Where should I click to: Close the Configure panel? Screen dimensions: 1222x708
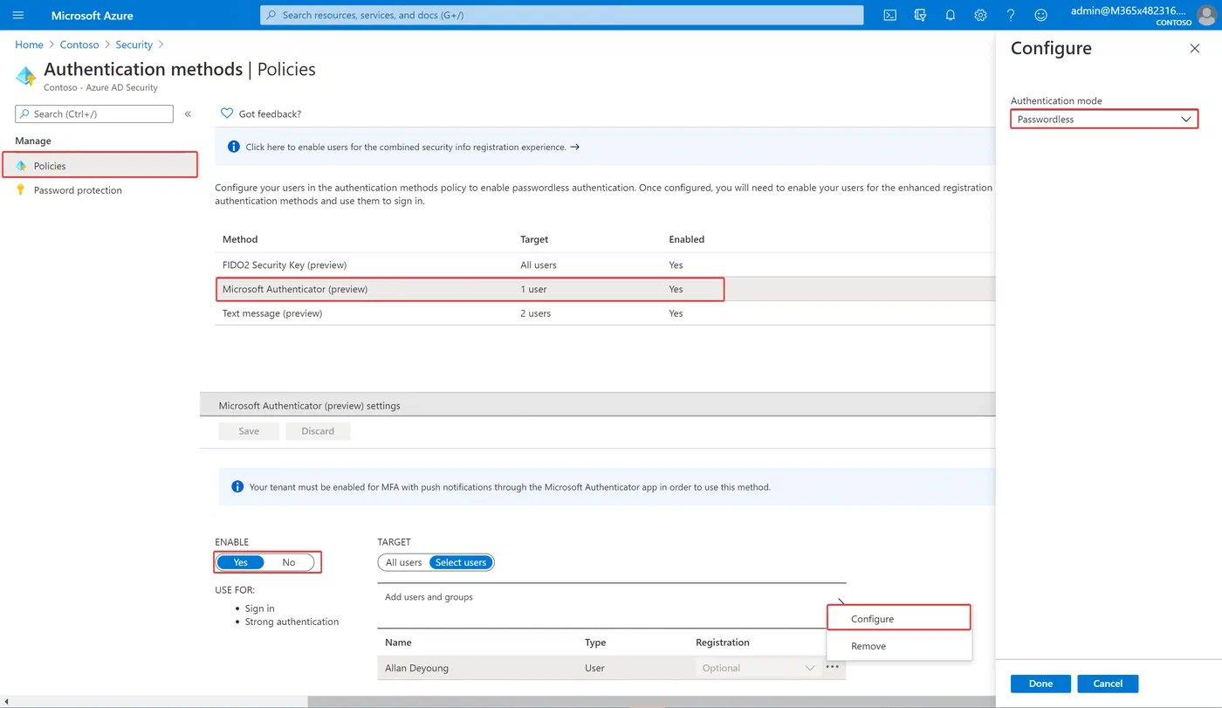click(1195, 49)
